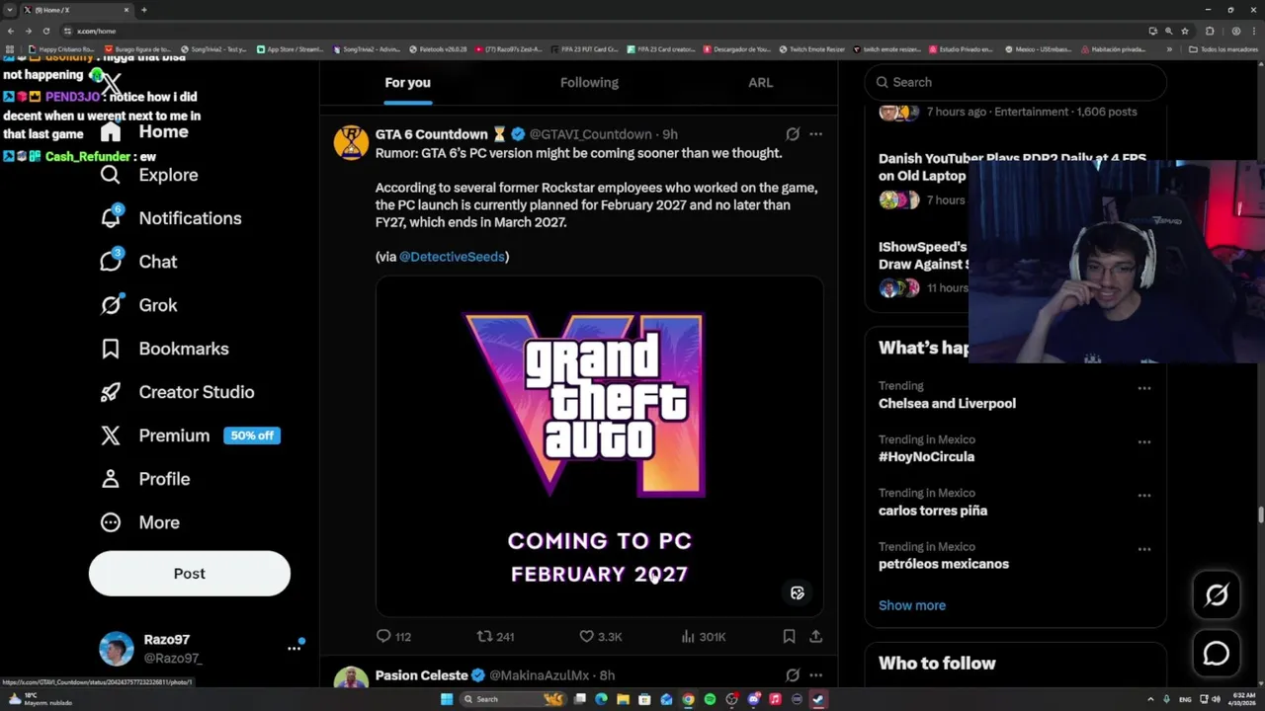Viewport: 1265px width, 711px height.
Task: Open the Twitch Emote Resizer bookmark
Action: pyautogui.click(x=811, y=48)
